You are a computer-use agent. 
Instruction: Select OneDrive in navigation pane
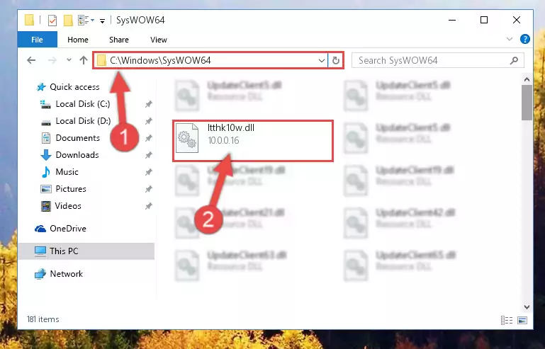click(68, 229)
